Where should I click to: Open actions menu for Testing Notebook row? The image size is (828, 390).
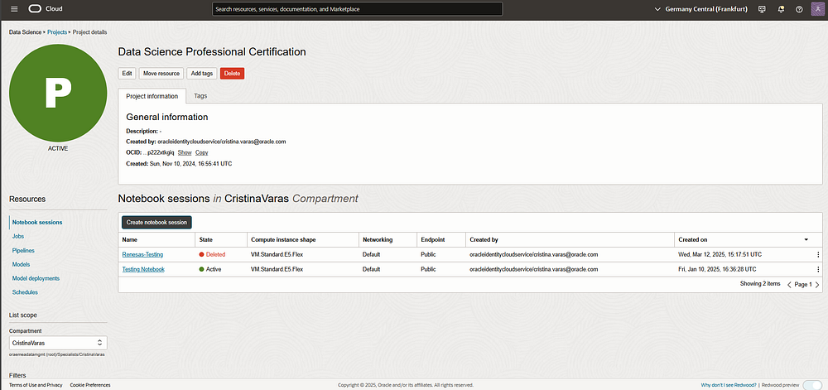click(818, 269)
